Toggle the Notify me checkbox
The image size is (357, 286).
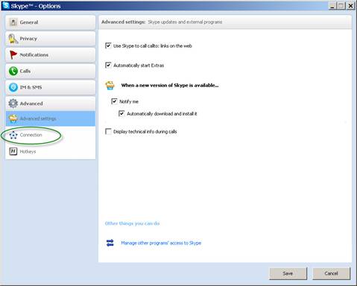click(114, 101)
